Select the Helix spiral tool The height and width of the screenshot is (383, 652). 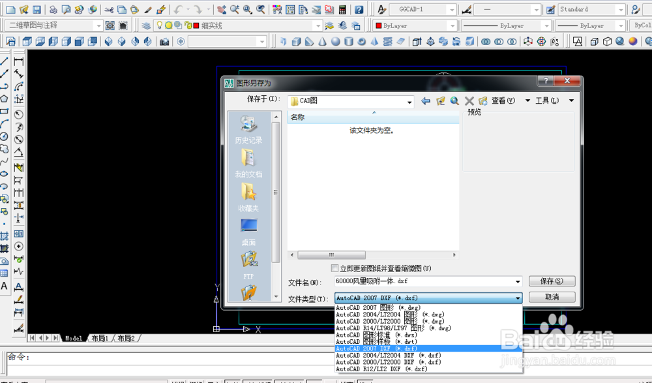pyautogui.click(x=387, y=41)
